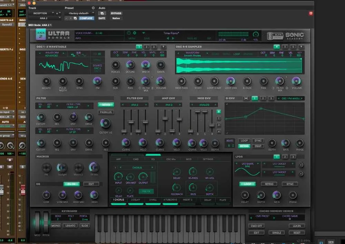Load the next preset with the right arrow
Screen dimensions: 345x244
(x=173, y=38)
